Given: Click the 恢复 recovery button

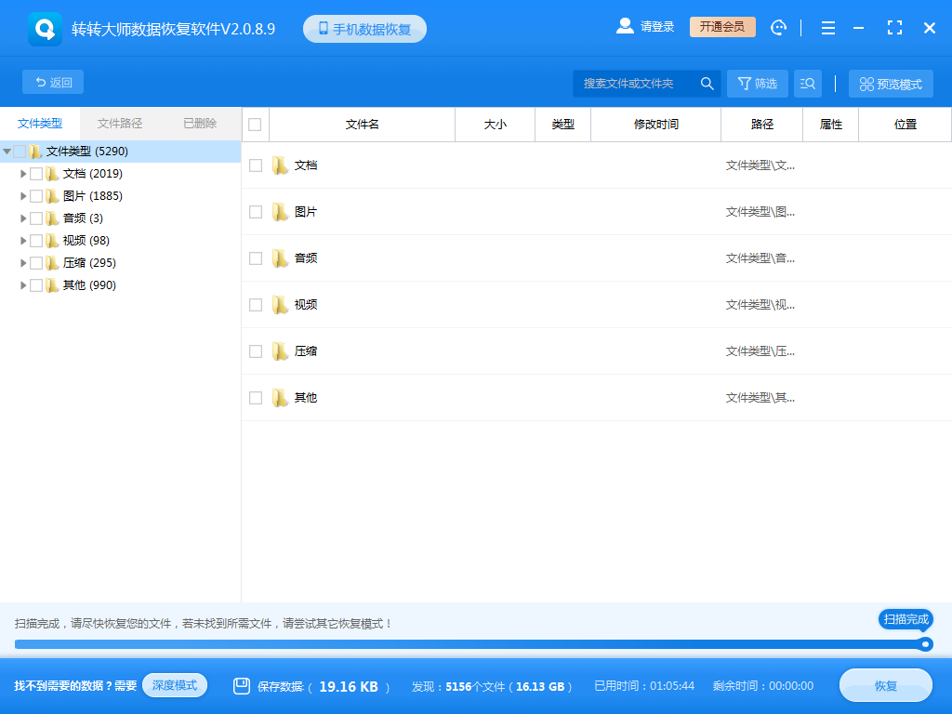Looking at the screenshot, I should point(884,685).
